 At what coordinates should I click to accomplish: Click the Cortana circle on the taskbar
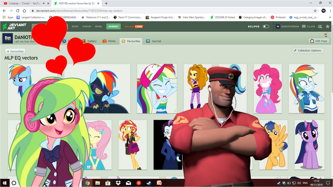pyautogui.click(x=14, y=183)
